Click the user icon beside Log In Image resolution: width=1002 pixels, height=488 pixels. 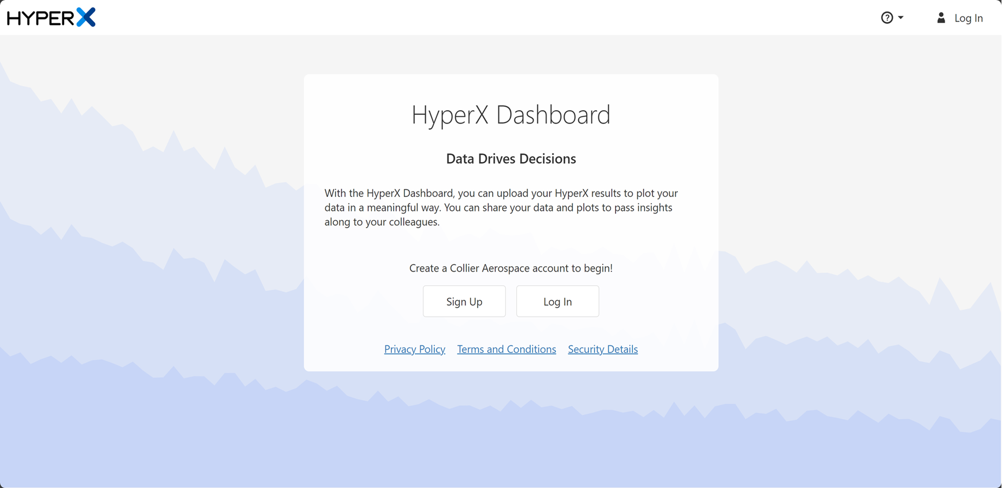click(941, 18)
